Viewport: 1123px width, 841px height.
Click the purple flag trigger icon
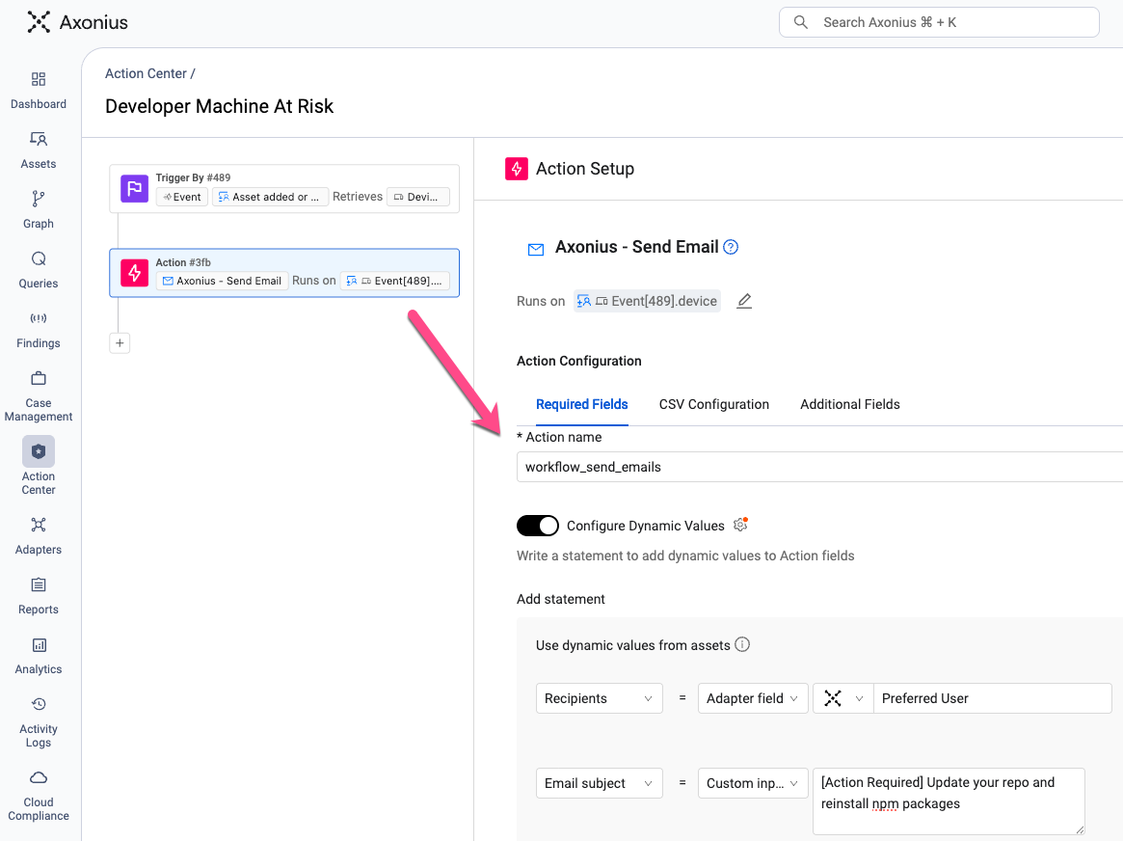point(135,188)
